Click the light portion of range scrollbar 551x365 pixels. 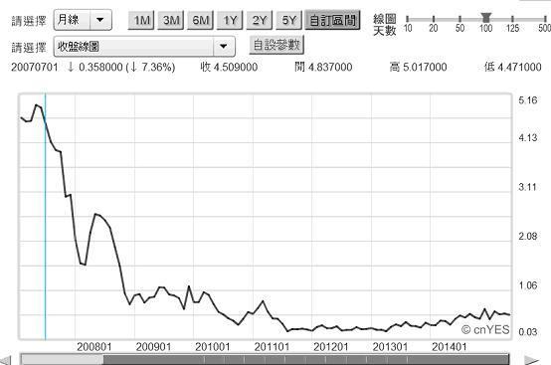click(63, 360)
